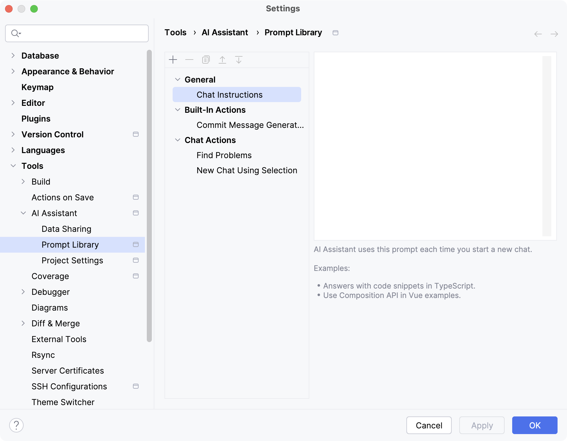
Task: Export prompts via the down-arrow icon
Action: (x=239, y=60)
